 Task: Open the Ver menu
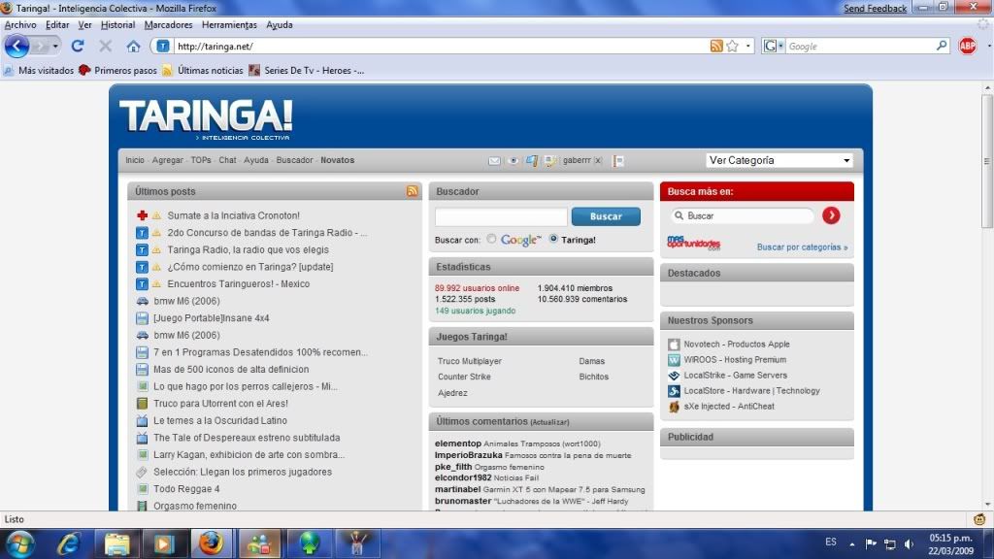(x=85, y=24)
